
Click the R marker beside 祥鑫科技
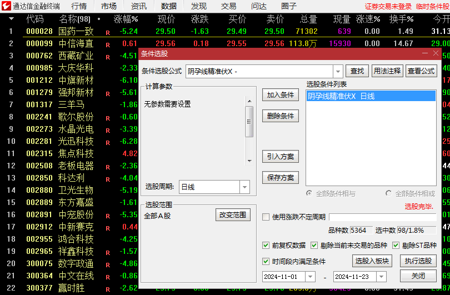point(108,253)
